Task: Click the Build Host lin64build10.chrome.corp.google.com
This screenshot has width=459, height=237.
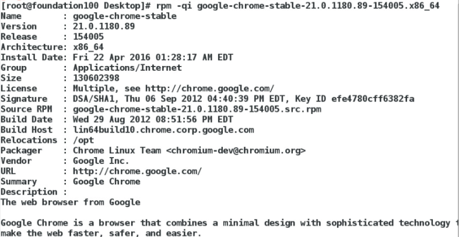Action: tap(163, 130)
